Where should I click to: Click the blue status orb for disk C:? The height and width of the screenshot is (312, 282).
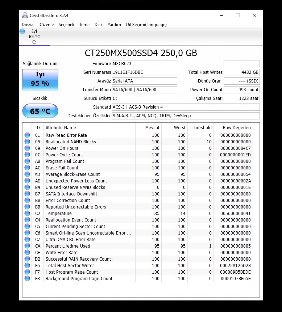pyautogui.click(x=22, y=31)
